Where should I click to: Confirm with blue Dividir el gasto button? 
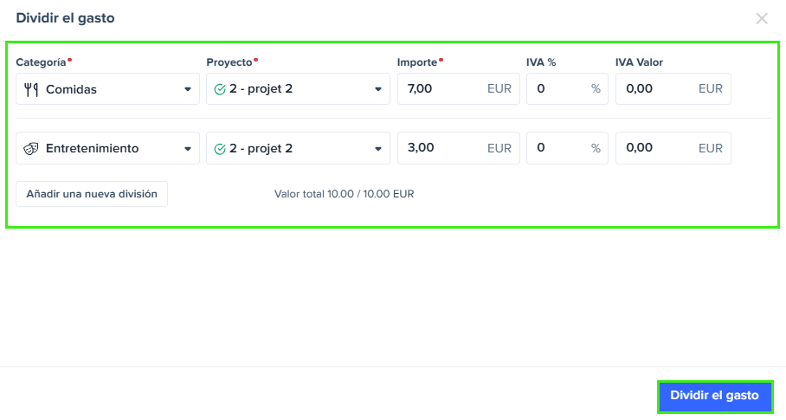click(715, 396)
